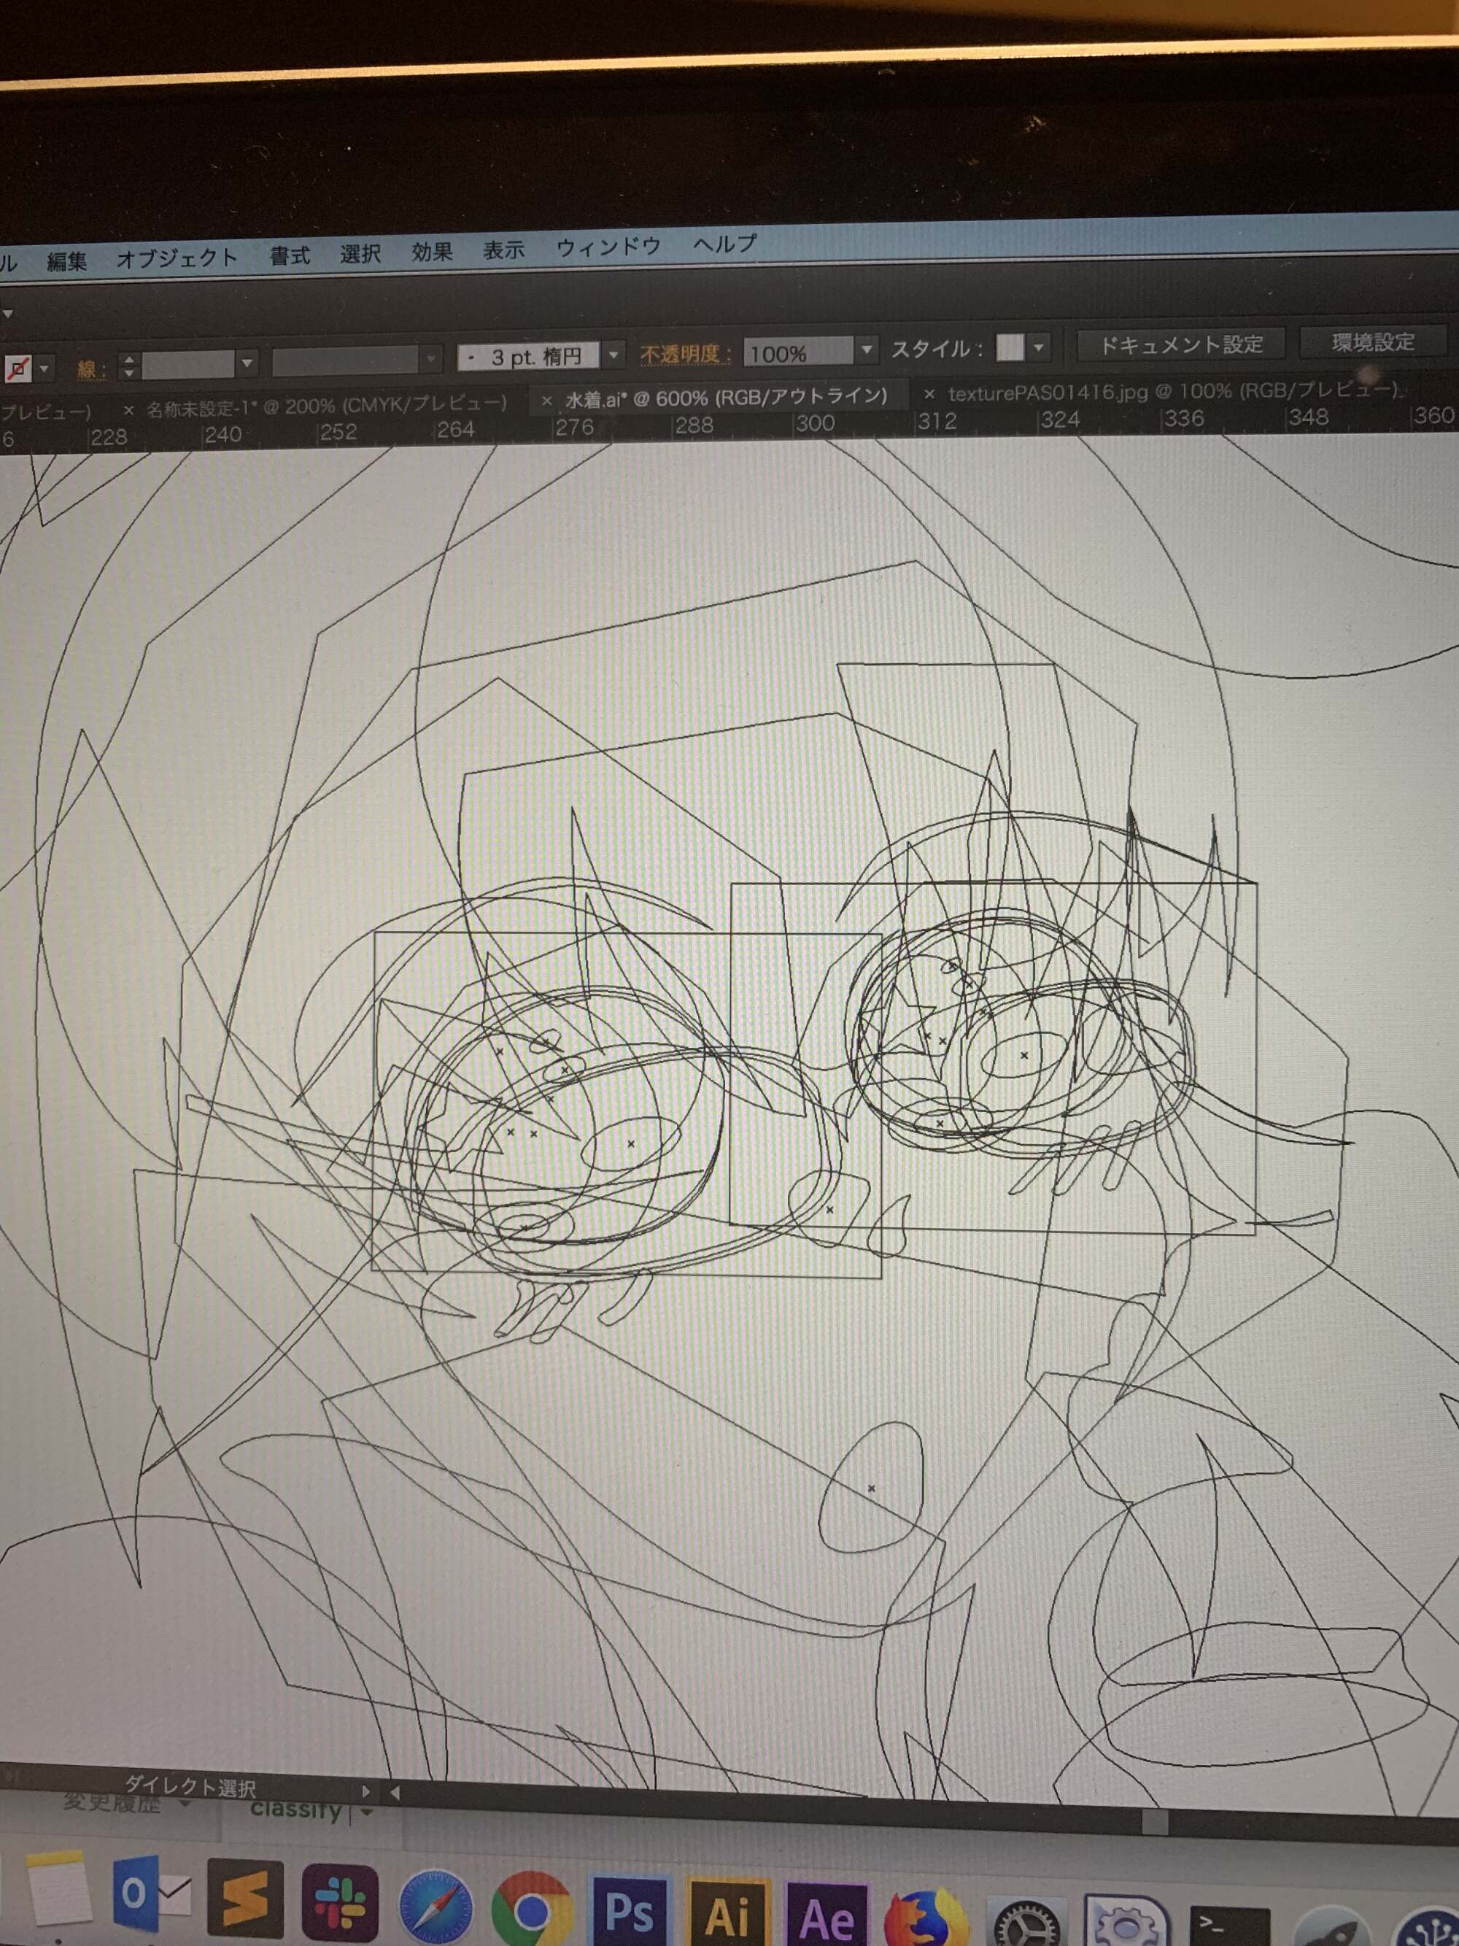This screenshot has height=1946, width=1459.
Task: Launch After Effects from the dock
Action: point(827,1915)
